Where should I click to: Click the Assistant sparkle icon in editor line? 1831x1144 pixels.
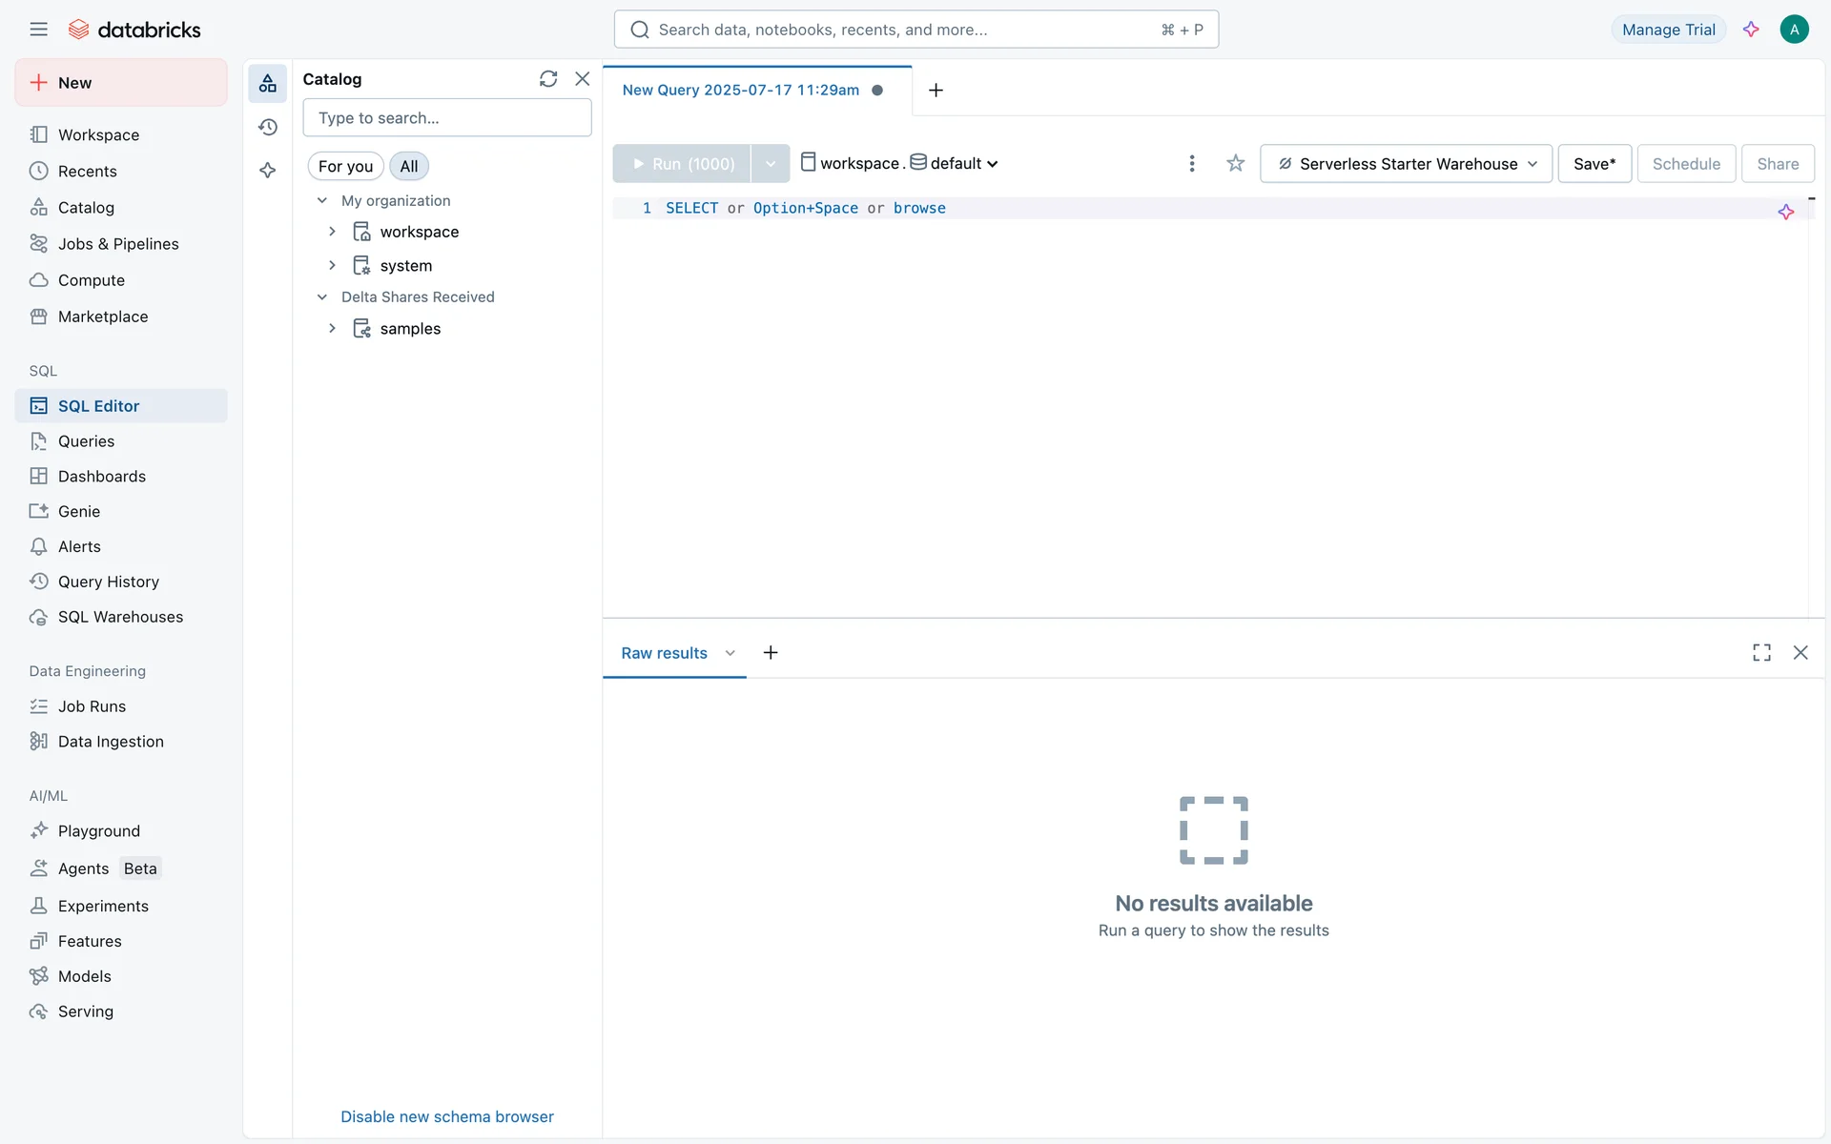1785,212
